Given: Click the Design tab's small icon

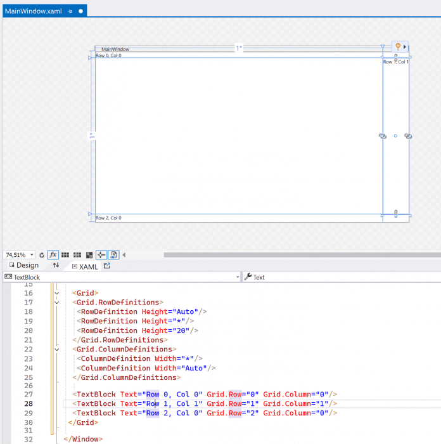Looking at the screenshot, I should click(x=11, y=265).
